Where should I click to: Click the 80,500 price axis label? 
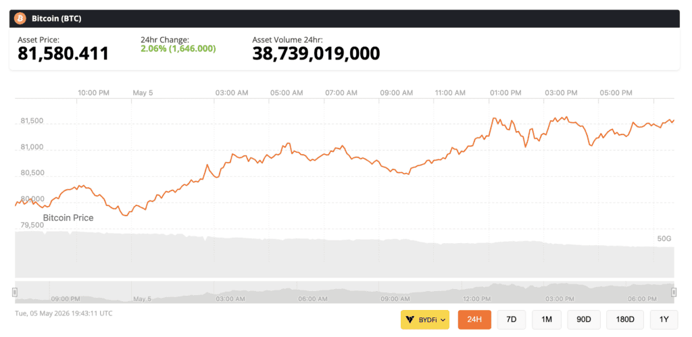coord(32,173)
